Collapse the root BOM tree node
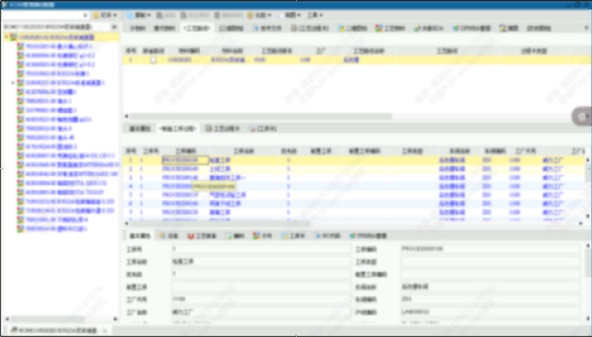The image size is (592, 337). point(6,37)
